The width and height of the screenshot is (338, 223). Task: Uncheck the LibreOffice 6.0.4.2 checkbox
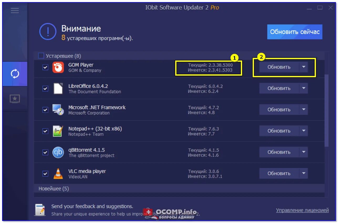(x=45, y=88)
